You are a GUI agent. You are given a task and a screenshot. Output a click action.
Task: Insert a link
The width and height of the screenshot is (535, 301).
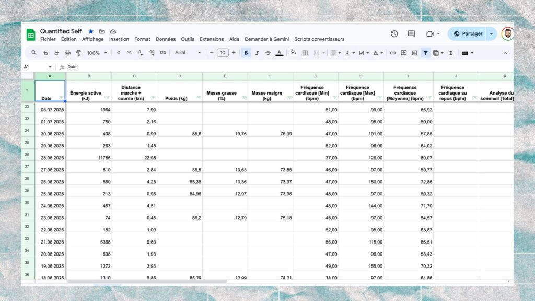click(x=392, y=53)
